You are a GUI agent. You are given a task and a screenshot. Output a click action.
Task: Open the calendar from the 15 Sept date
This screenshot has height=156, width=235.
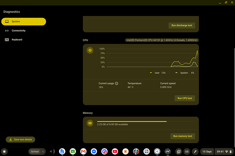[207, 152]
